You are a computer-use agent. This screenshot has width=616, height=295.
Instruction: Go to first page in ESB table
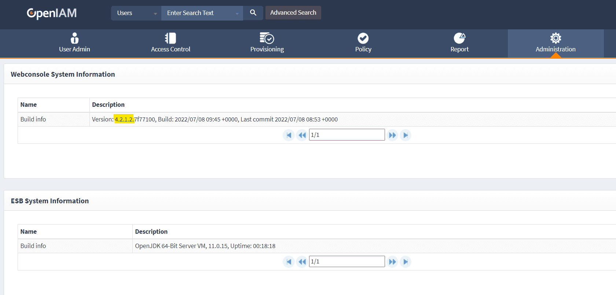289,262
